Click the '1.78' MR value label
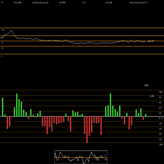The height and width of the screenshot is (164, 164). click(x=152, y=96)
